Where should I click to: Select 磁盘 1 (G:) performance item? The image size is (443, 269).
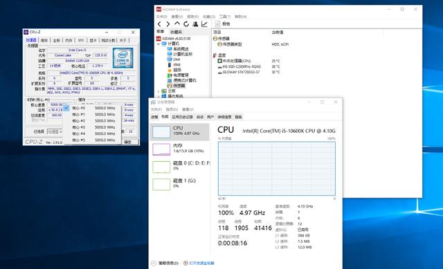tap(179, 184)
